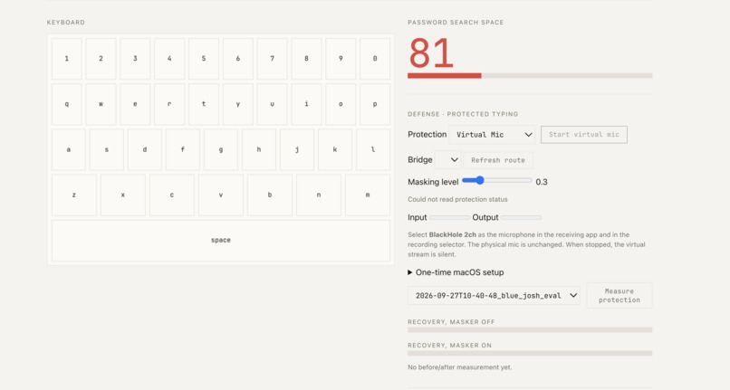This screenshot has width=730, height=390.
Task: Click the '81' search space value
Action: pos(431,53)
